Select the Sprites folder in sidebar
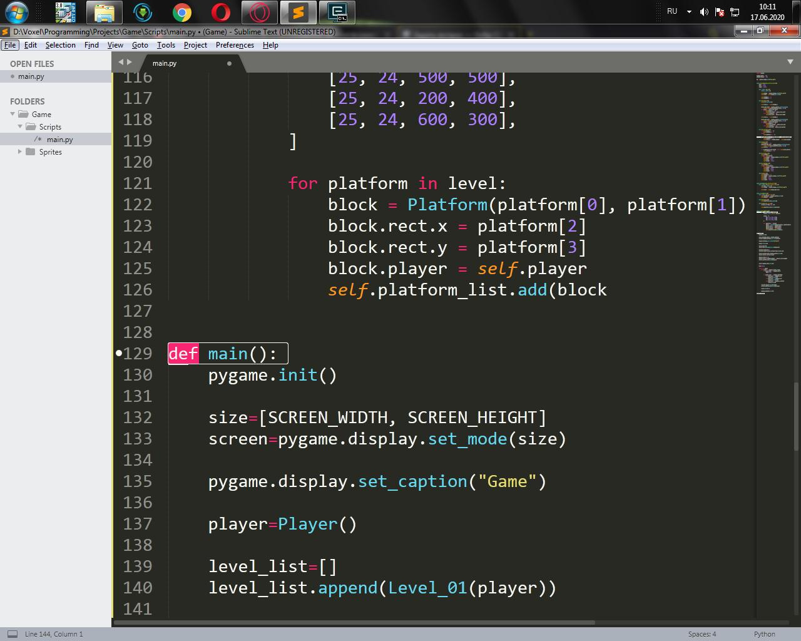The image size is (801, 641). tap(50, 151)
